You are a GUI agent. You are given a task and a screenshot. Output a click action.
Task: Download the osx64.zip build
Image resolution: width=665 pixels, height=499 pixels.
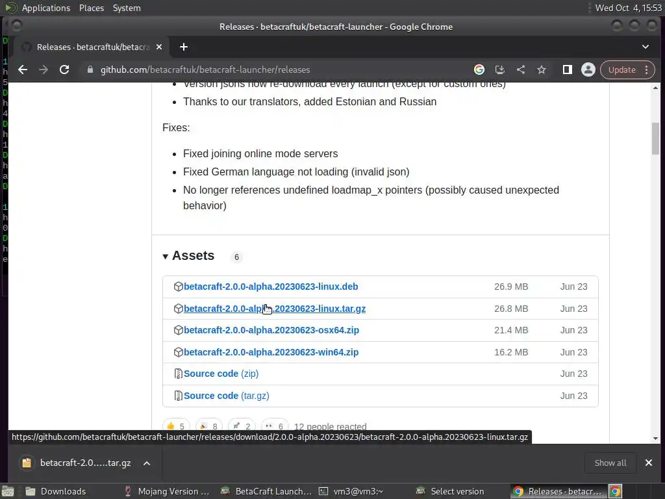point(271,330)
